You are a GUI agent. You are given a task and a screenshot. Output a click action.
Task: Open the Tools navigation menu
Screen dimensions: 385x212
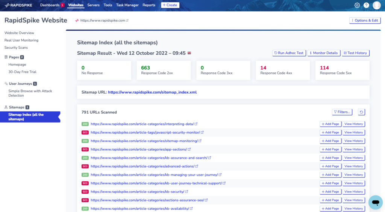(x=108, y=5)
